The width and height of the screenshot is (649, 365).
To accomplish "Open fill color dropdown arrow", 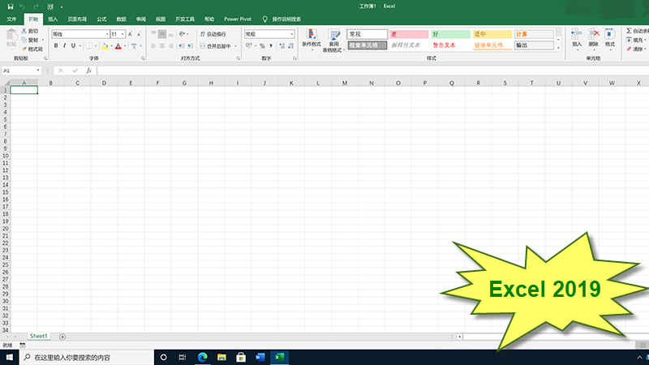I will click(111, 46).
